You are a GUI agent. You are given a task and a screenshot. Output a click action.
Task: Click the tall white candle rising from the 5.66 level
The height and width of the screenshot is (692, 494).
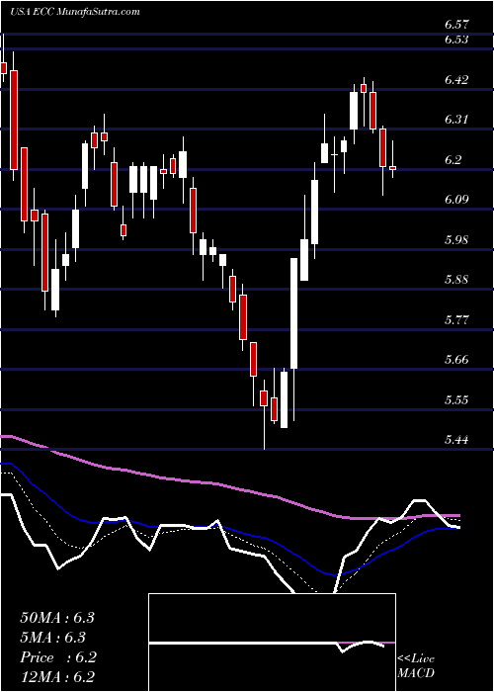tap(293, 313)
